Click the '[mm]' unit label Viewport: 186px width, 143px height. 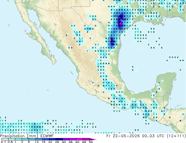(32, 136)
